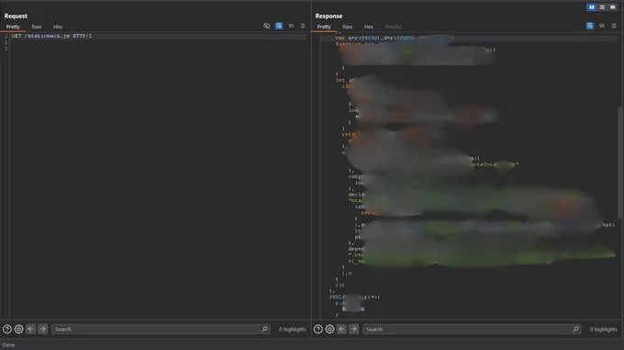Image resolution: width=624 pixels, height=350 pixels.
Task: Open the Response search settings gear
Action: (330, 329)
